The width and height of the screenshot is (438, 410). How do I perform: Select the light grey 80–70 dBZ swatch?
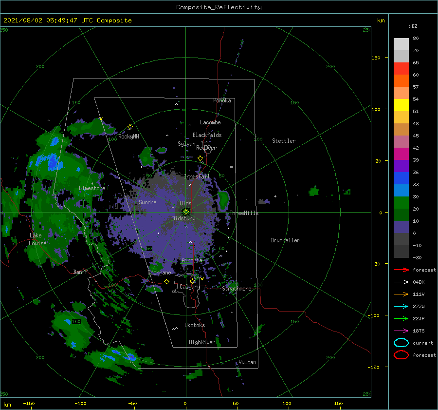tap(401, 44)
